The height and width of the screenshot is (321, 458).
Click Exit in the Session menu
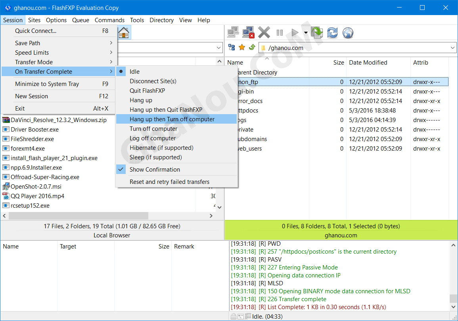pyautogui.click(x=58, y=108)
